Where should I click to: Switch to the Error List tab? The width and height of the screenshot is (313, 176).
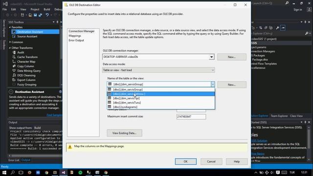tap(14, 160)
